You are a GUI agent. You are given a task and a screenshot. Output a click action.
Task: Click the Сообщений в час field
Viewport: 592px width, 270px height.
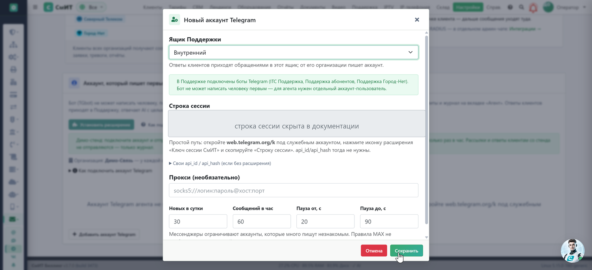(x=262, y=221)
